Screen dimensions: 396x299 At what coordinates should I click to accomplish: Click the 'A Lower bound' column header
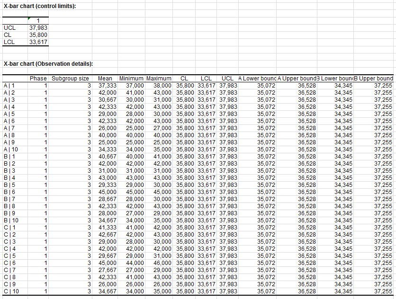click(x=257, y=78)
